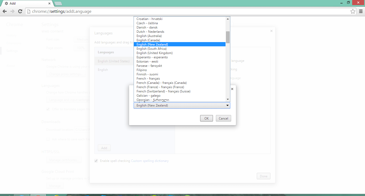Cancel the add language dialog
This screenshot has width=365, height=196.
[223, 118]
